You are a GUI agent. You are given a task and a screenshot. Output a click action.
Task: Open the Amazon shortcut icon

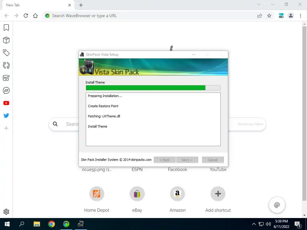177,194
